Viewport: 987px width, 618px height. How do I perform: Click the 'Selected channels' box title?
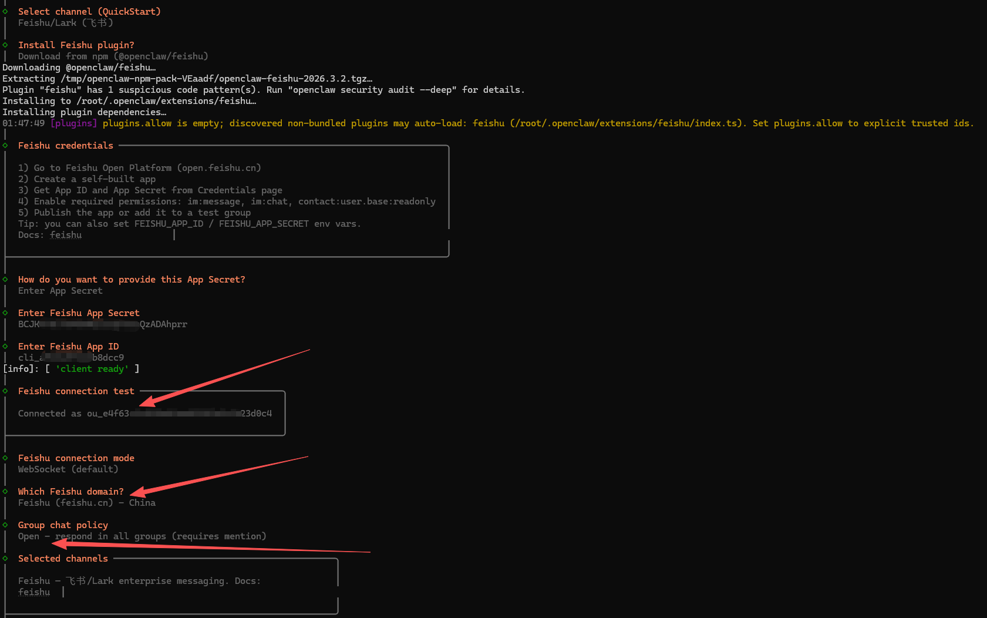click(x=63, y=558)
